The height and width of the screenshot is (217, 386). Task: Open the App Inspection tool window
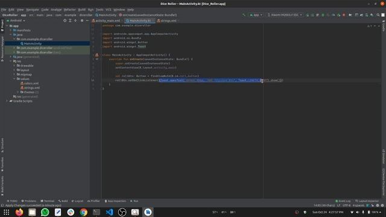click(x=115, y=201)
